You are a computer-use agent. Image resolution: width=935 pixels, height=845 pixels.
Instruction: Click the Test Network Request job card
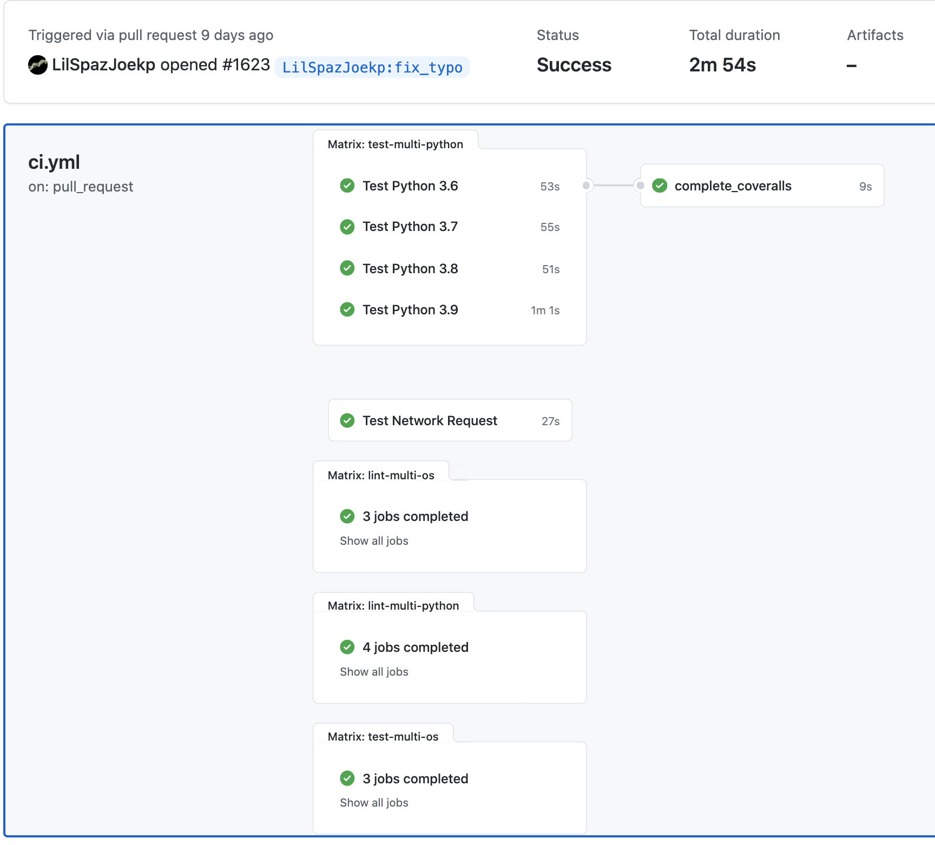(x=429, y=420)
